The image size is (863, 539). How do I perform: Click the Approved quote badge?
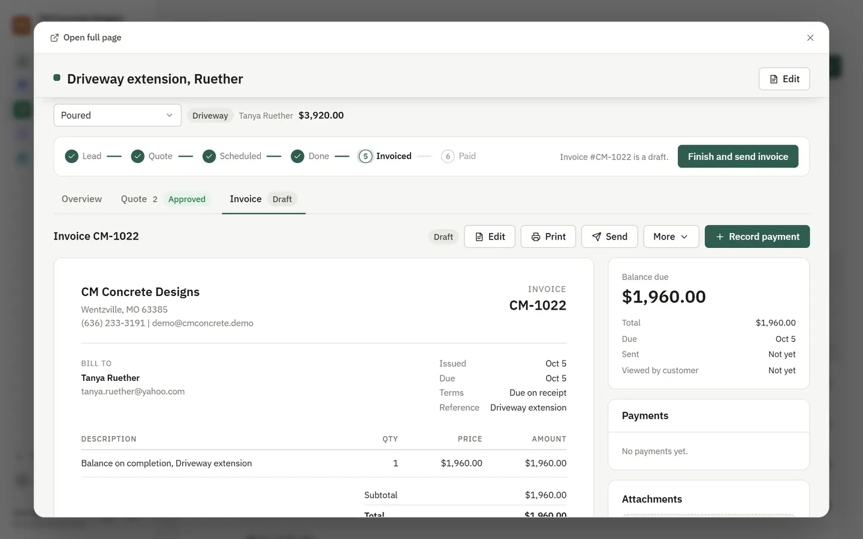point(187,199)
